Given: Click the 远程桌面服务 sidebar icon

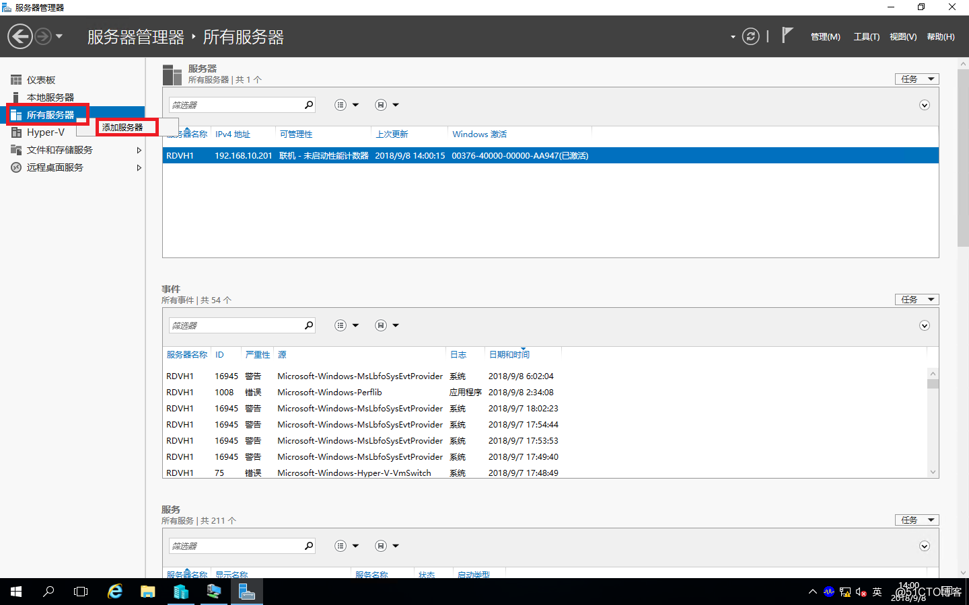Looking at the screenshot, I should 16,167.
